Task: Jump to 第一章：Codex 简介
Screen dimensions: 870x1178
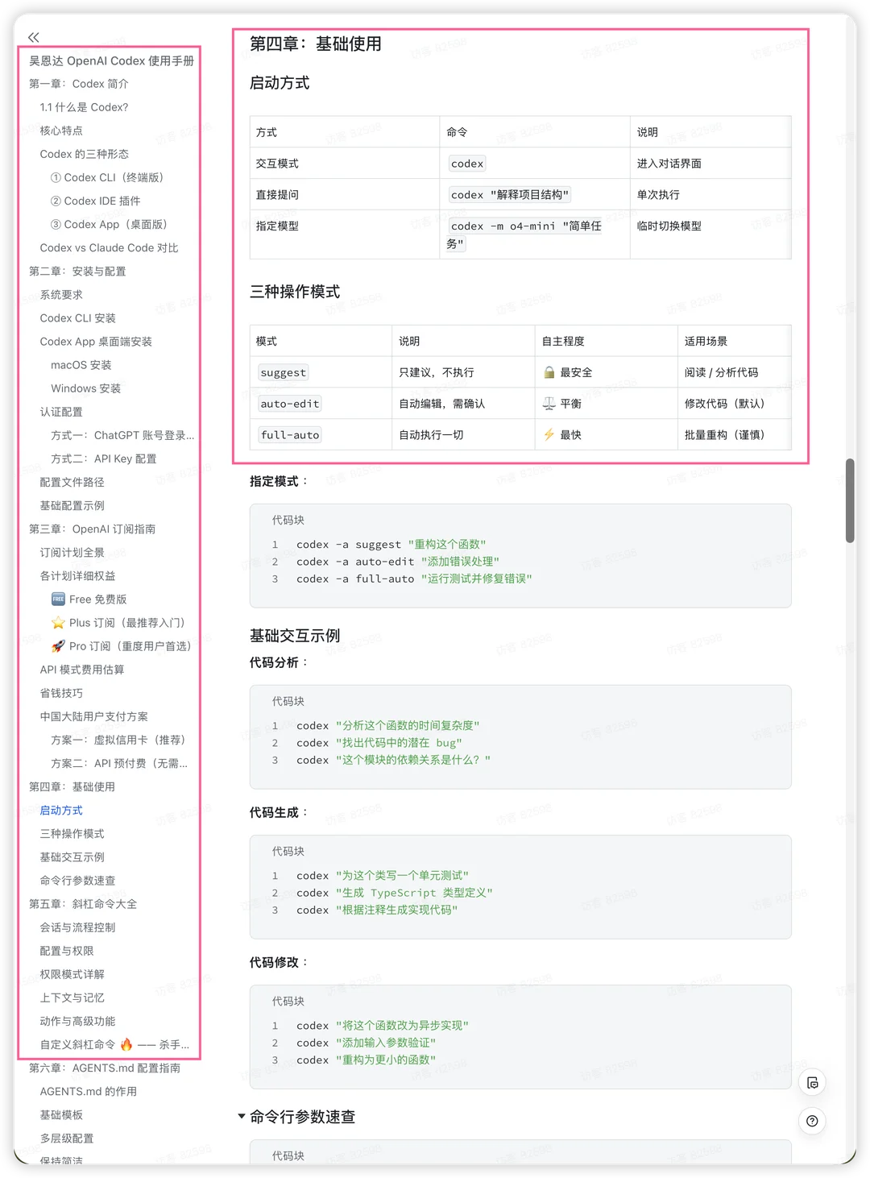Action: tap(79, 84)
